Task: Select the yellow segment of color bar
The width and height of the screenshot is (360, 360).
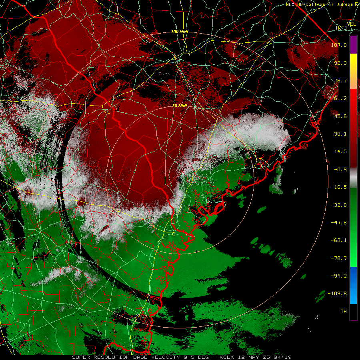Action: [353, 71]
